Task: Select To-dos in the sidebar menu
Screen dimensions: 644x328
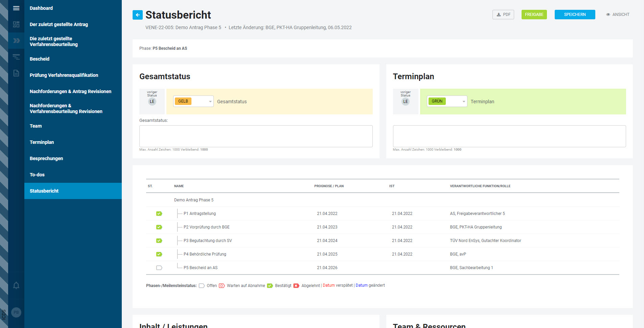Action: point(37,175)
